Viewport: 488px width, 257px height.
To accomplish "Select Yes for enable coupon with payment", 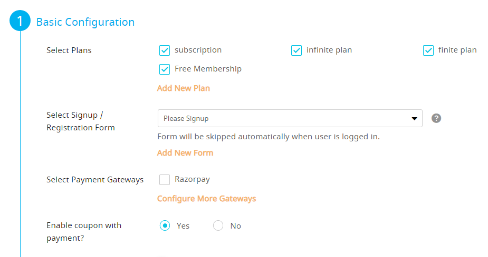I will coord(165,225).
